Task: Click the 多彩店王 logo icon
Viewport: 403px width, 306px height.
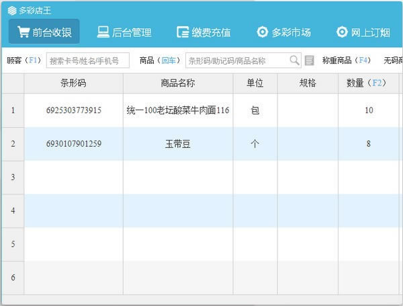Action: pos(12,11)
